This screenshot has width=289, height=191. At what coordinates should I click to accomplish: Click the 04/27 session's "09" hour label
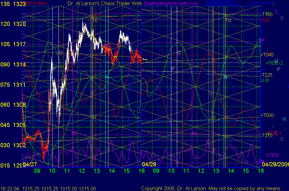[37, 171]
